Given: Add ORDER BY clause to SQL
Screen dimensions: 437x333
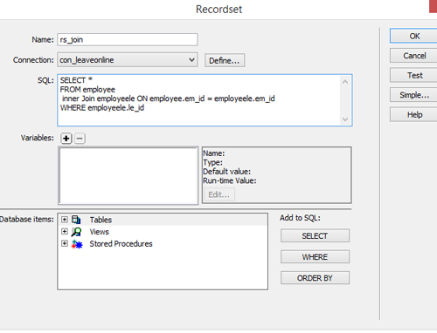Looking at the screenshot, I should pyautogui.click(x=315, y=278).
